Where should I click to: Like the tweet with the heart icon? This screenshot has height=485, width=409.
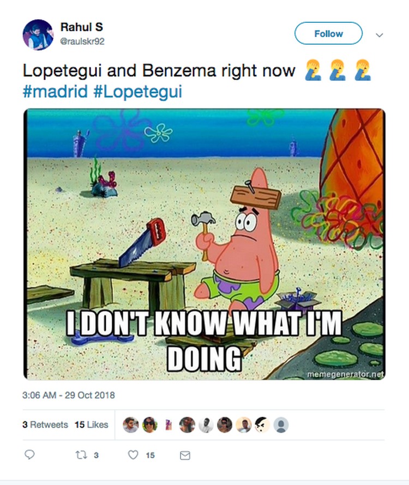click(x=133, y=455)
